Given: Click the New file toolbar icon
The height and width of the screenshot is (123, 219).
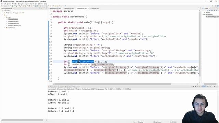Looking at the screenshot, I should (1, 6).
